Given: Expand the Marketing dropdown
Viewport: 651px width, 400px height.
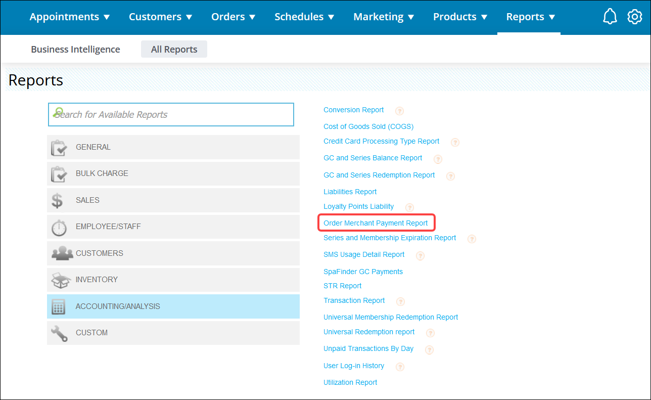Looking at the screenshot, I should (384, 17).
